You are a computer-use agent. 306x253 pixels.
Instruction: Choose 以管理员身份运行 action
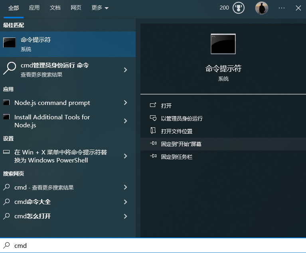[223, 118]
